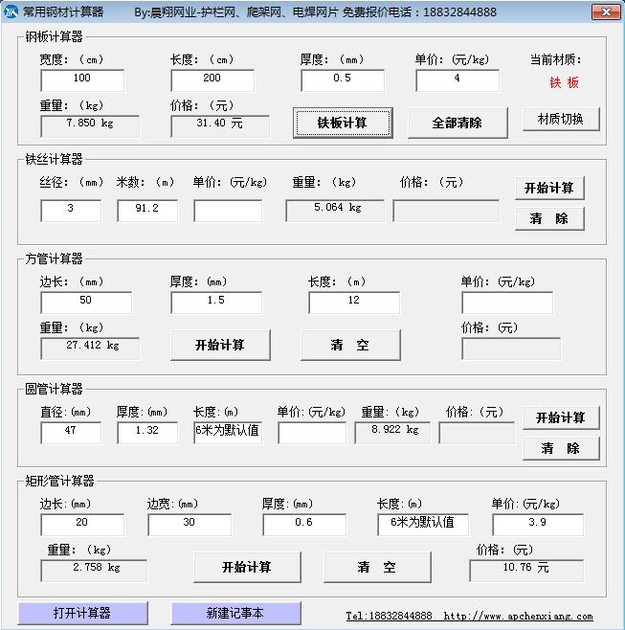Click the 新建记事本 button

pos(235,613)
